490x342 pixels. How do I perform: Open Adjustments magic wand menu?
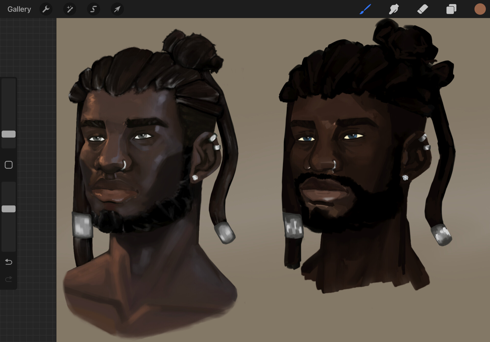(70, 9)
